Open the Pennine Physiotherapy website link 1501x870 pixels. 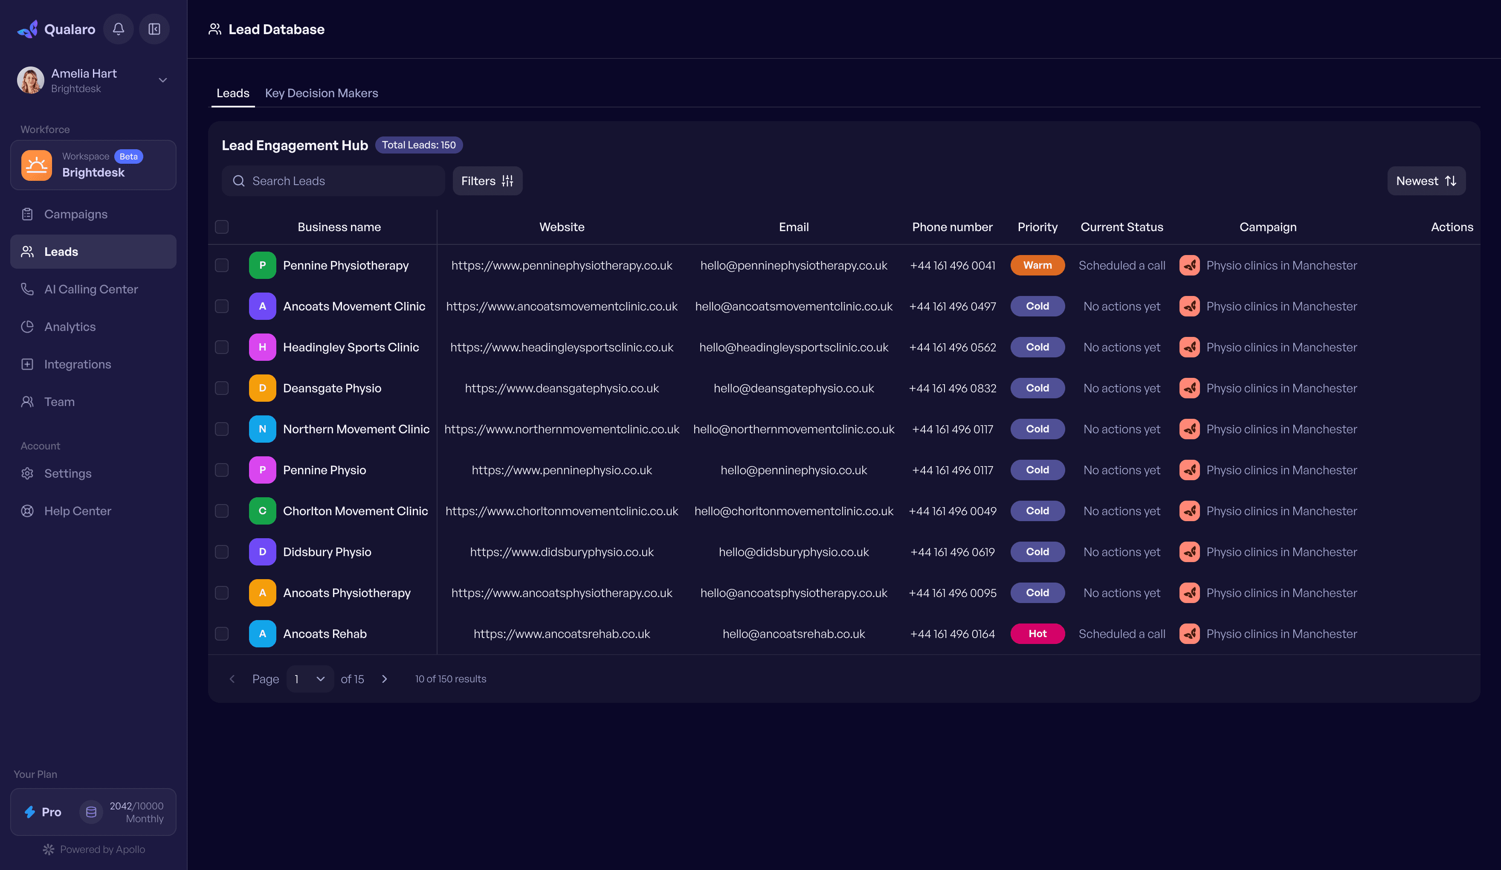[562, 265]
